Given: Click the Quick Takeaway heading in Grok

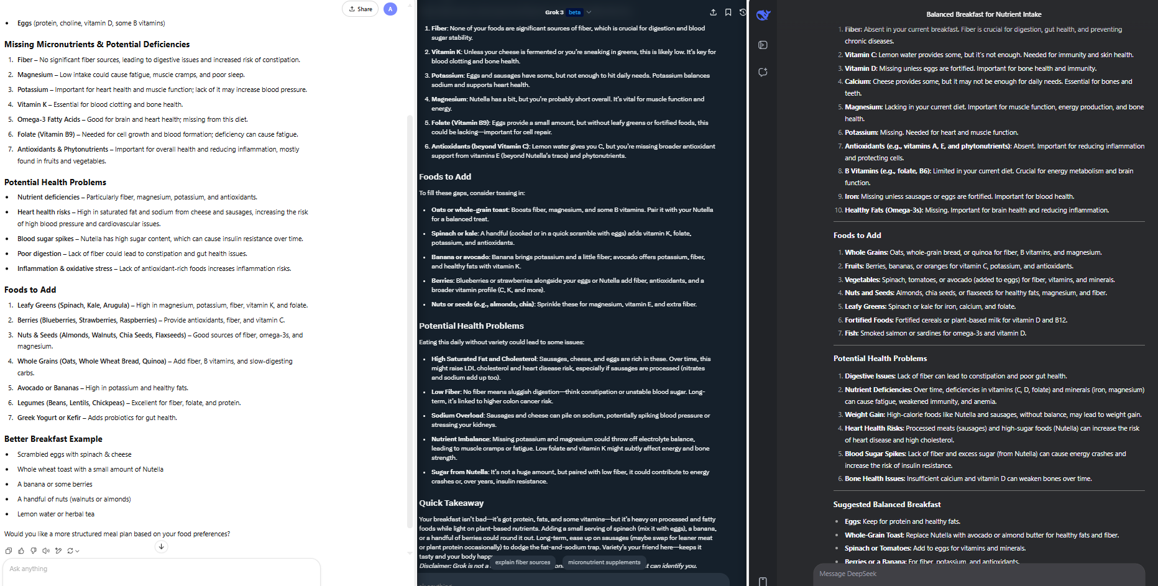Looking at the screenshot, I should coord(451,503).
